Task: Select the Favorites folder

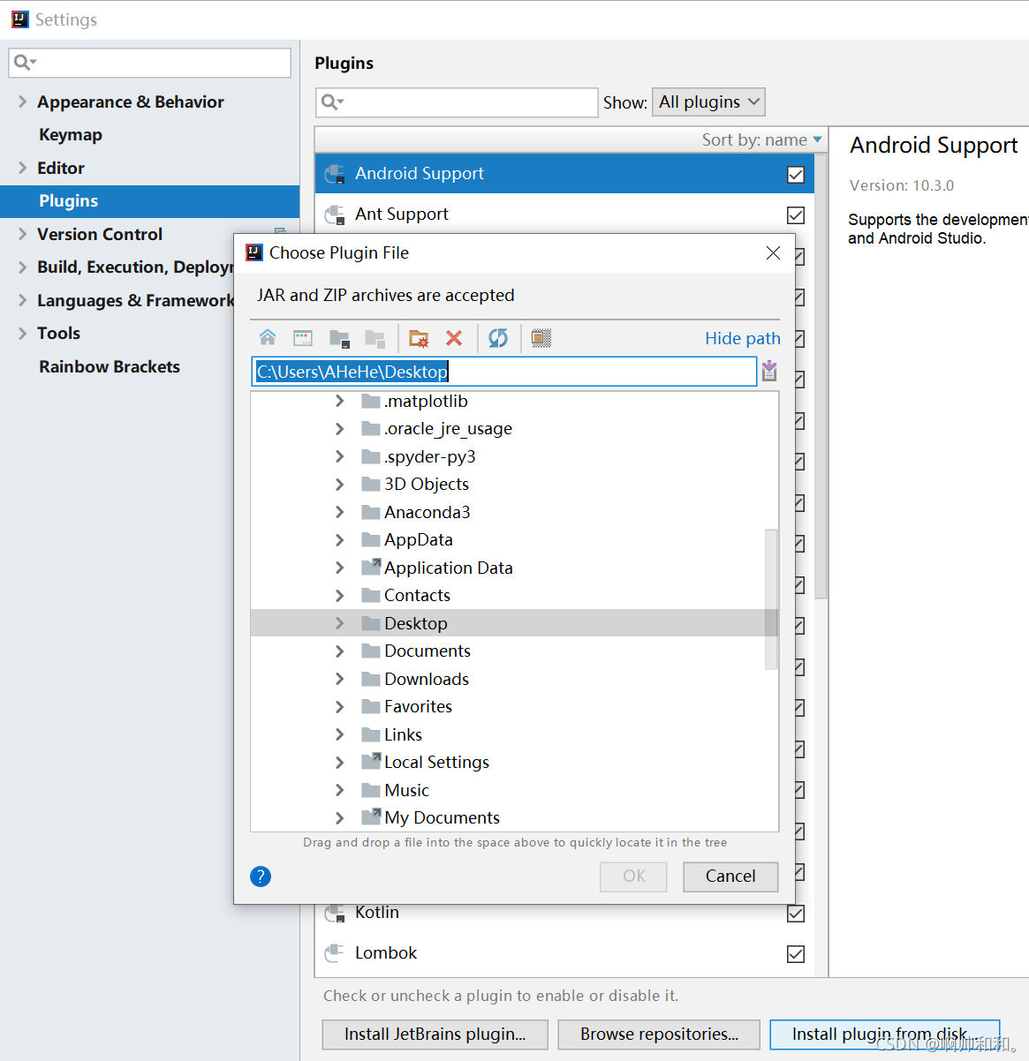Action: click(515, 706)
